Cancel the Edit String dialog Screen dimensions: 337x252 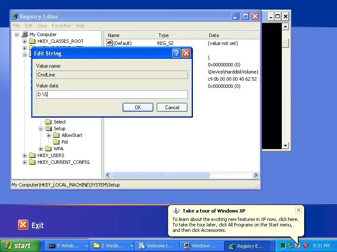click(x=172, y=108)
